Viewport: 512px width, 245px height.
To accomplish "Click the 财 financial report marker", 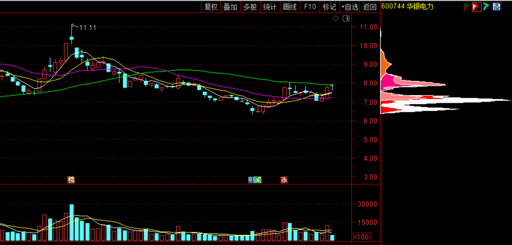I will [x=251, y=180].
